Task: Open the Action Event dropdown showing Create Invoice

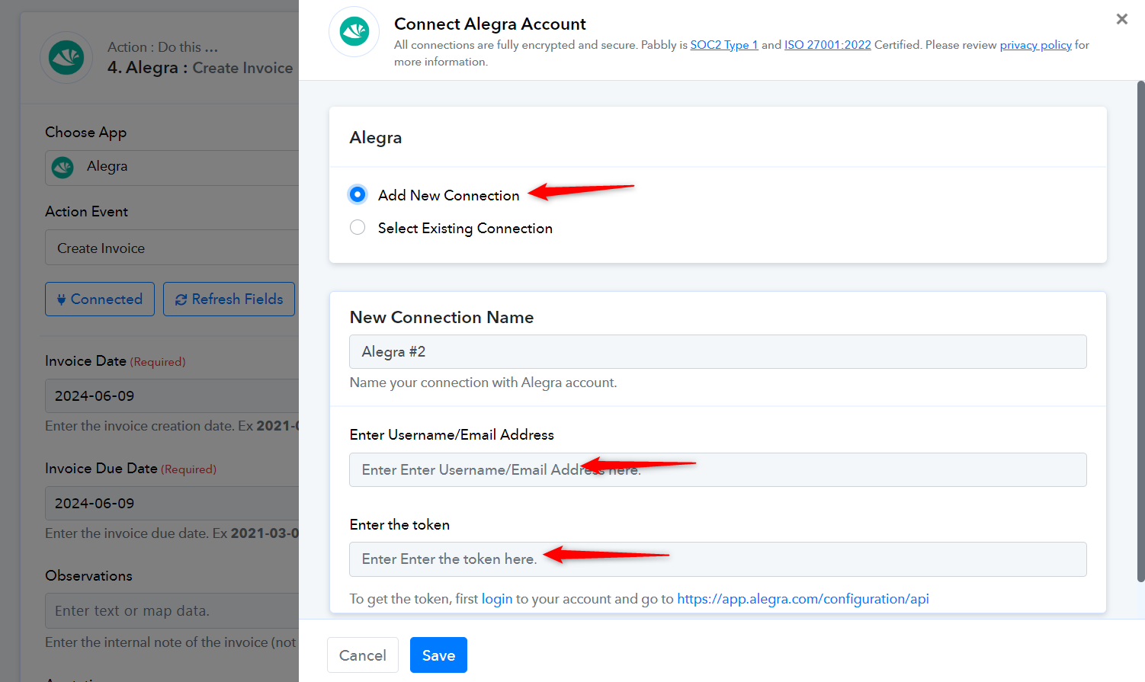Action: tap(172, 248)
